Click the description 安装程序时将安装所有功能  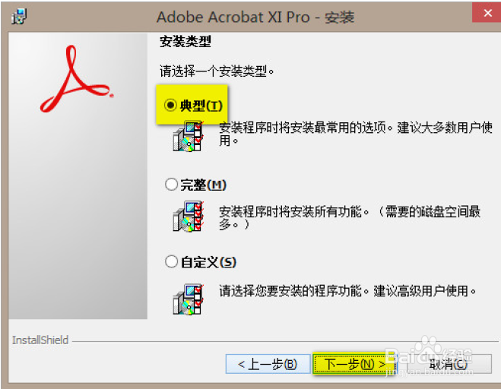(x=350, y=217)
